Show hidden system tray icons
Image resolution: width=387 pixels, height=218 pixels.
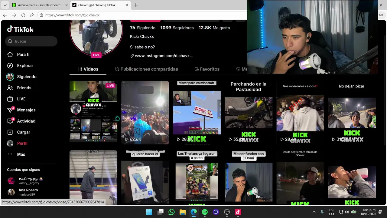(x=314, y=212)
